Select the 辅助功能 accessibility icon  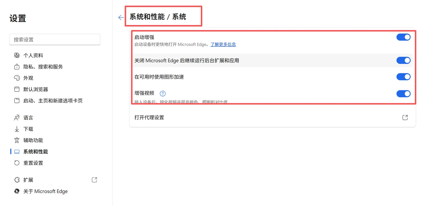tap(17, 140)
